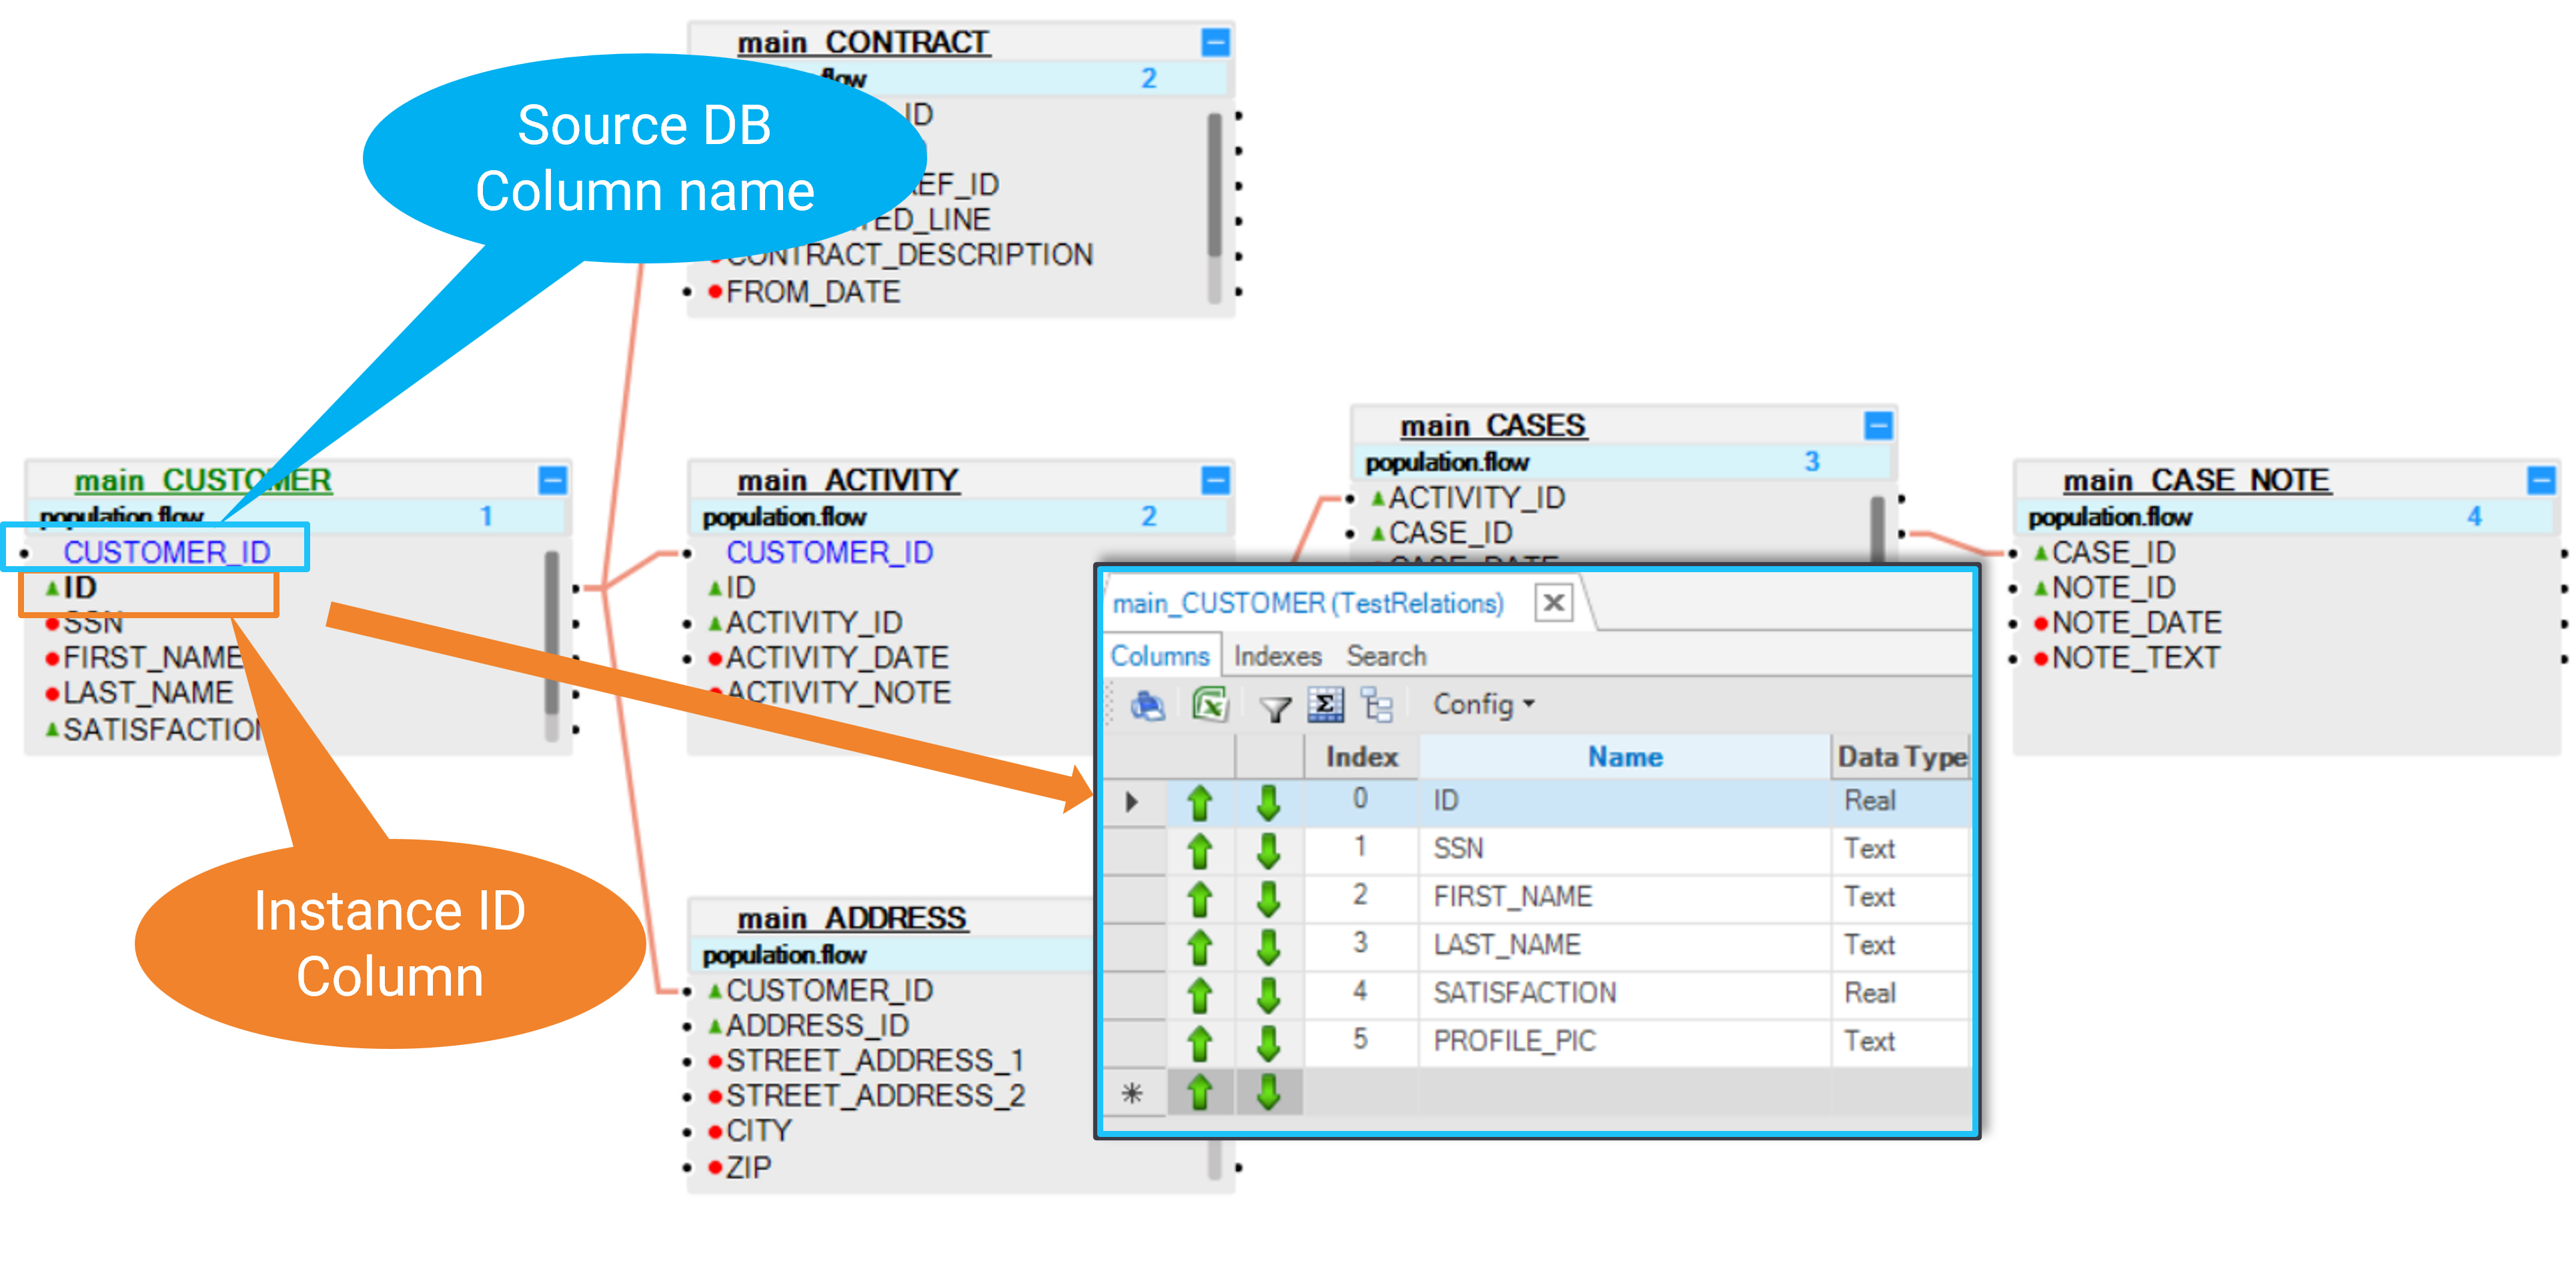Collapse the main_ACTIVITY table box
The height and width of the screenshot is (1273, 2576).
[x=1215, y=480]
